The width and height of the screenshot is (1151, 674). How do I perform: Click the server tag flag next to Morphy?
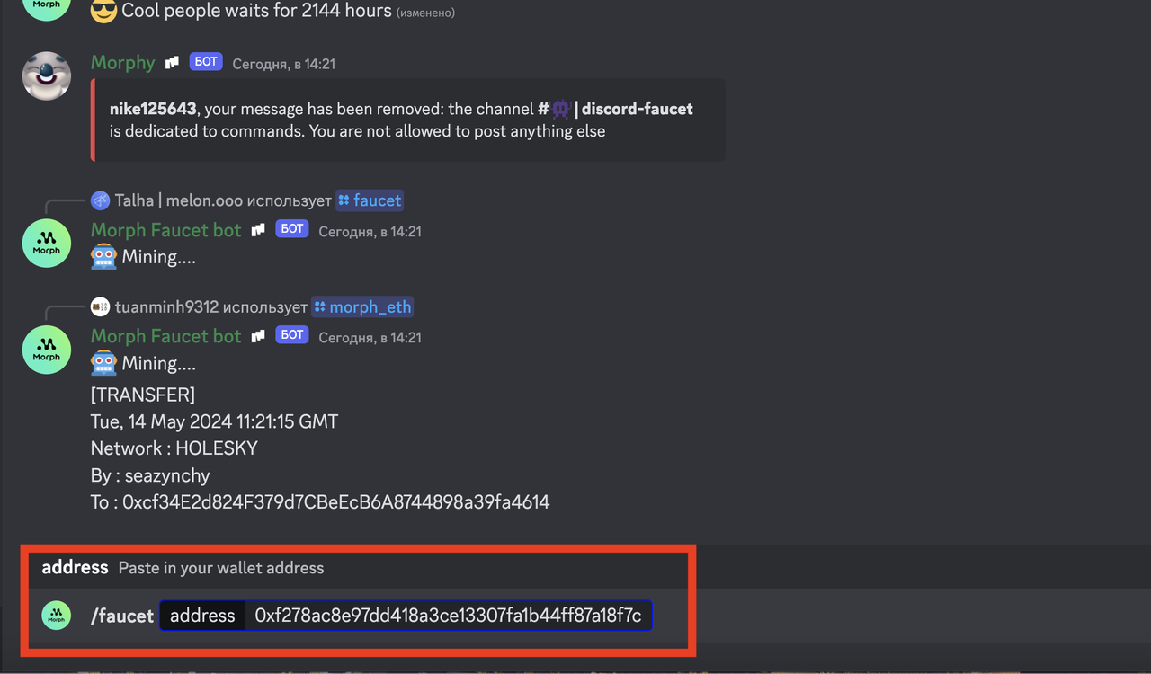point(172,63)
